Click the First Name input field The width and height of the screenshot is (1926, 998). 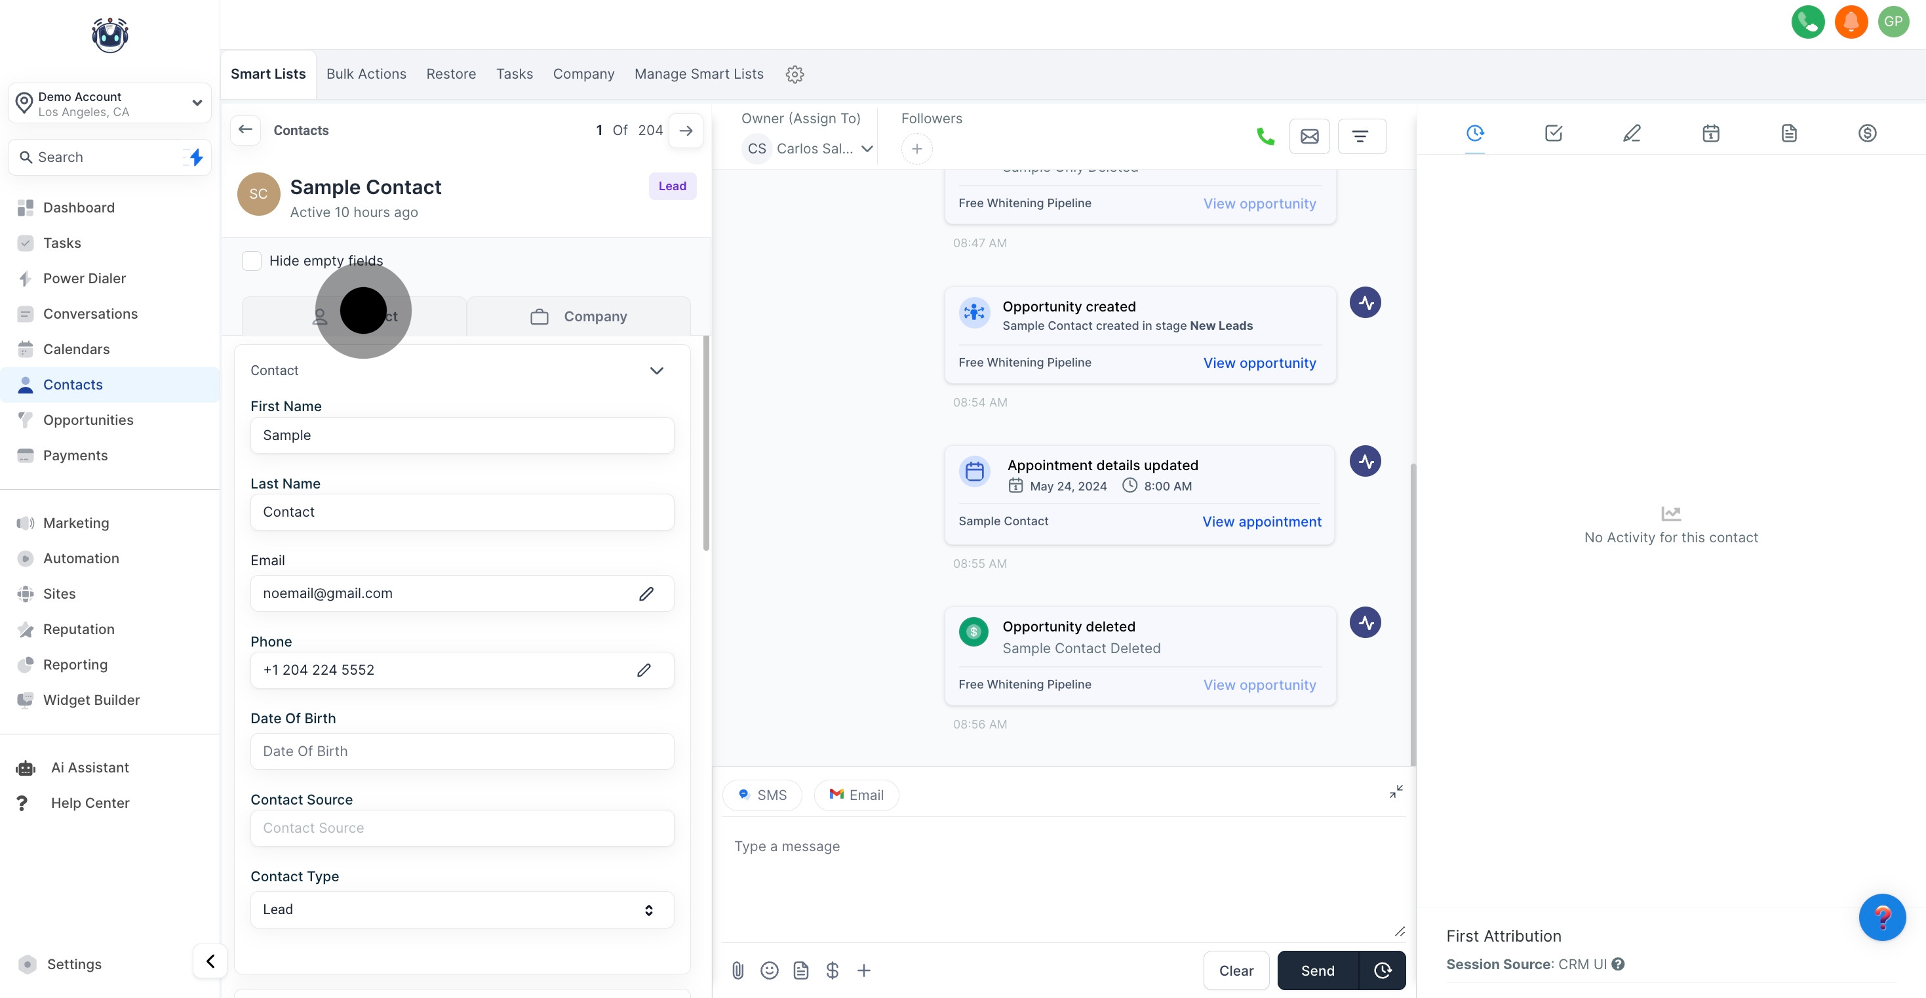pyautogui.click(x=462, y=435)
